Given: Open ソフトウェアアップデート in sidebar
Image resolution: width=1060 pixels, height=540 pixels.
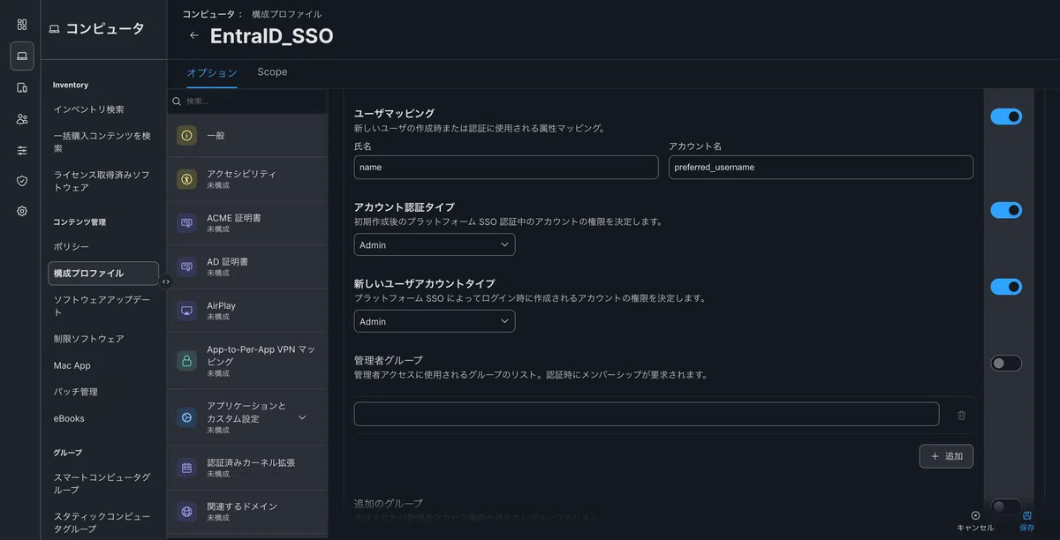Looking at the screenshot, I should 102,306.
